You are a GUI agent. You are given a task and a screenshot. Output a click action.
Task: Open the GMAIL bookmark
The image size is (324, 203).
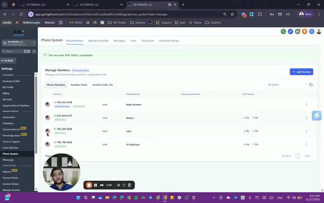(x=76, y=22)
